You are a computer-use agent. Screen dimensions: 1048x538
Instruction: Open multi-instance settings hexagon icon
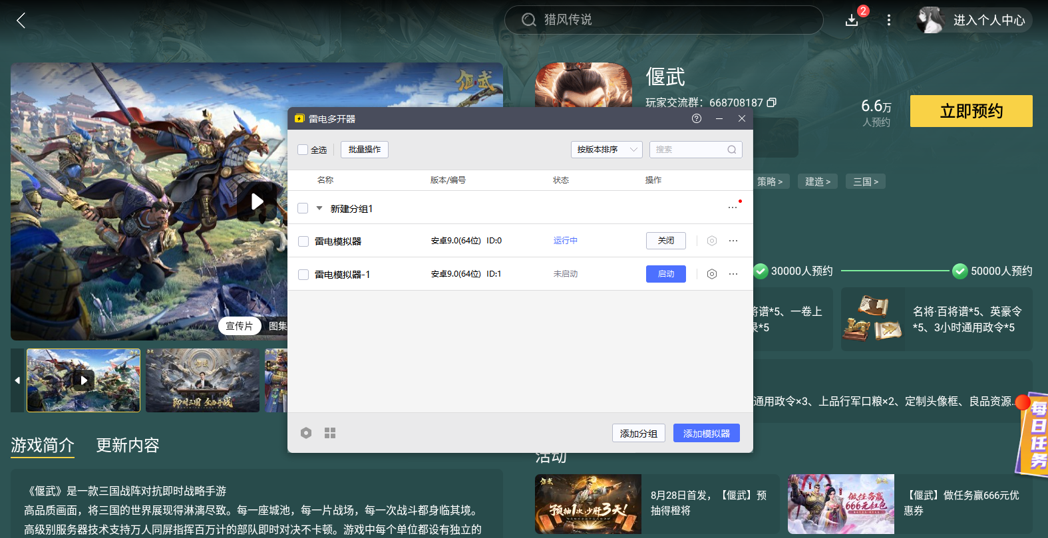[306, 433]
